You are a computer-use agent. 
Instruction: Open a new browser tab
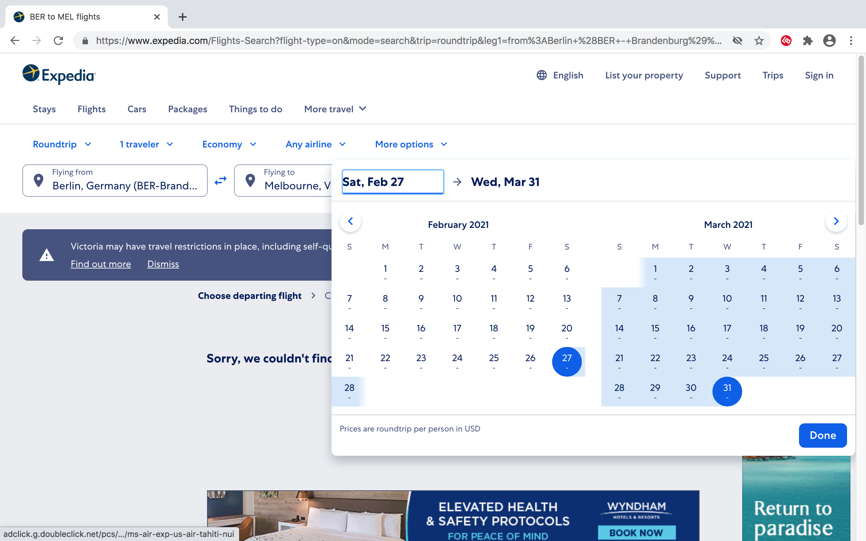[183, 17]
